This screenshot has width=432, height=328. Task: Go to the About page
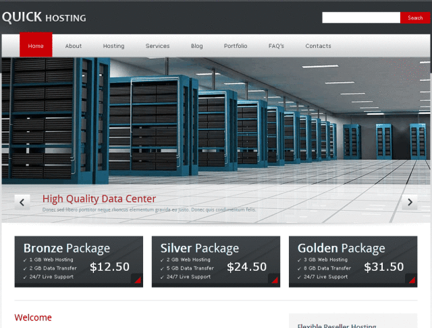click(x=74, y=46)
